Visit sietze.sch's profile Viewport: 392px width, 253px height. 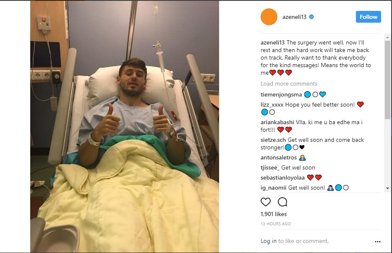(273, 140)
